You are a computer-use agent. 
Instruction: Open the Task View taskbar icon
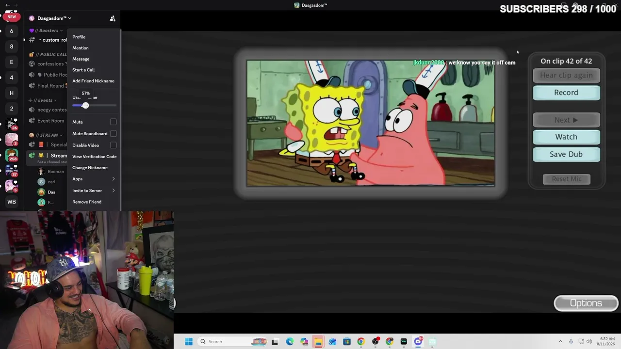[275, 342]
